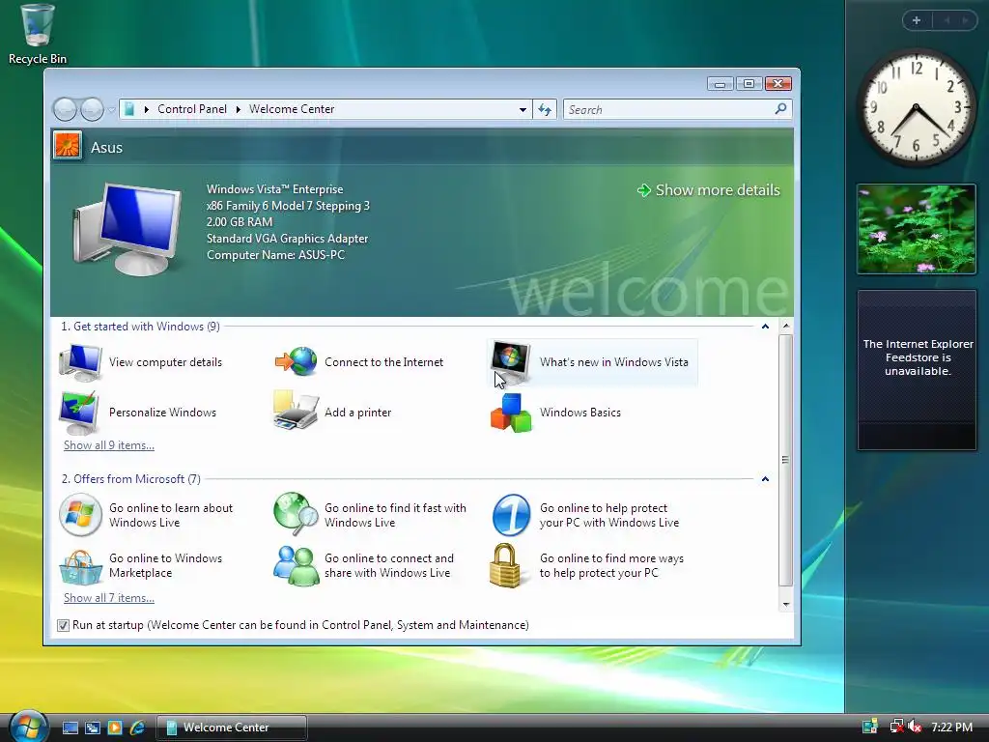
Task: Click the slideshow flower picture gadget
Action: point(917,229)
